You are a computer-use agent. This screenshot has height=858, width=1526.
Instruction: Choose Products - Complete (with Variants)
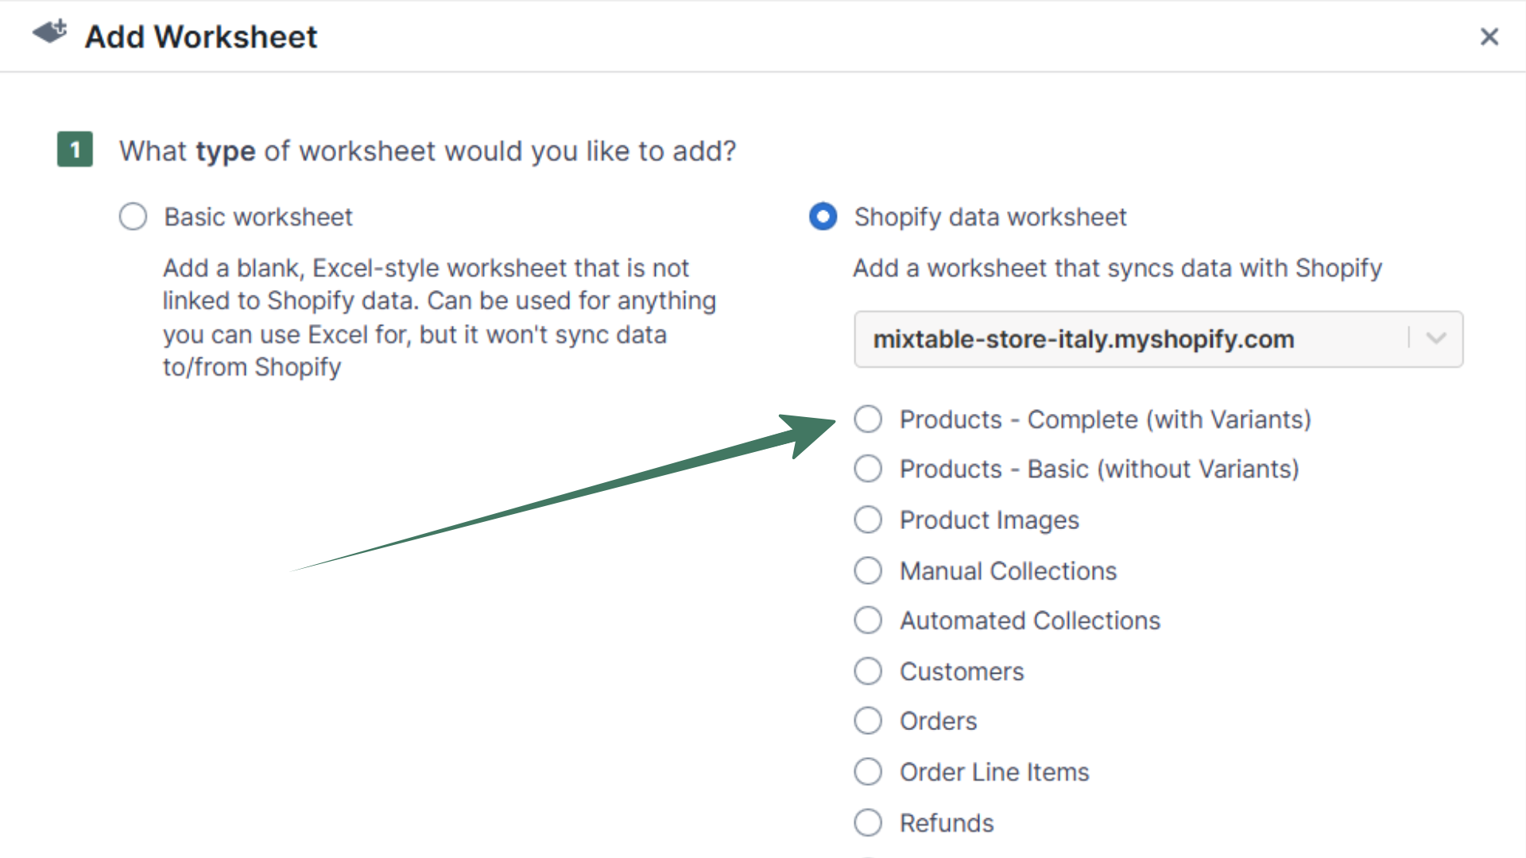click(x=868, y=419)
